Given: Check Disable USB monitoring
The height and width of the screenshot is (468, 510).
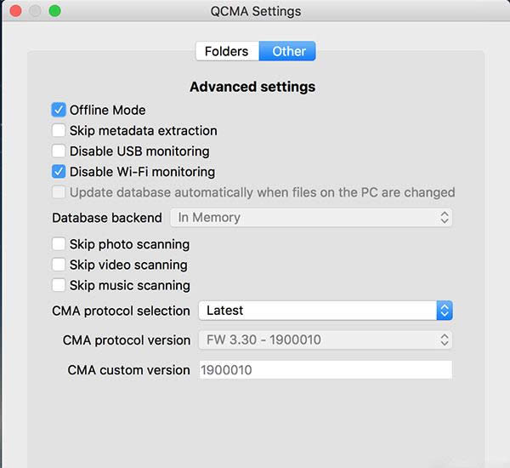Looking at the screenshot, I should [x=59, y=151].
